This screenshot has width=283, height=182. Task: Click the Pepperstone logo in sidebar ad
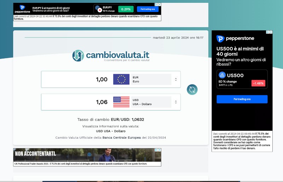tap(235, 38)
